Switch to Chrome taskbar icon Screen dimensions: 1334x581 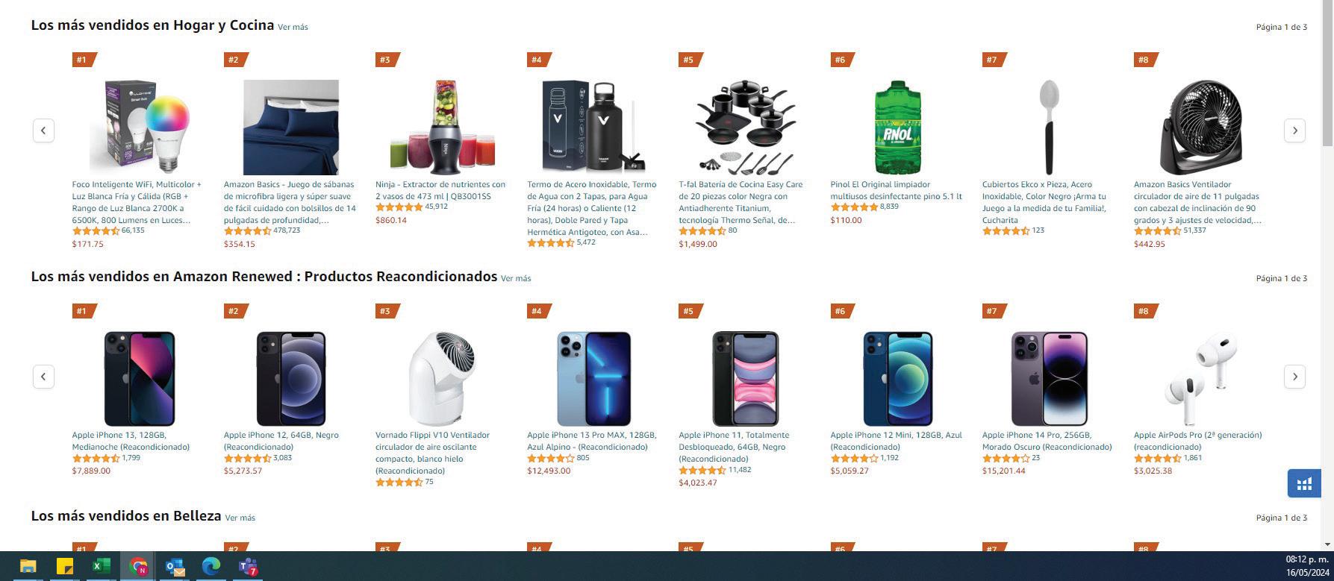coord(138,567)
